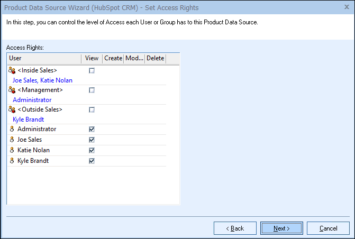Click the Inside Sales group icon
Screen dimensions: 355x239
12,70
